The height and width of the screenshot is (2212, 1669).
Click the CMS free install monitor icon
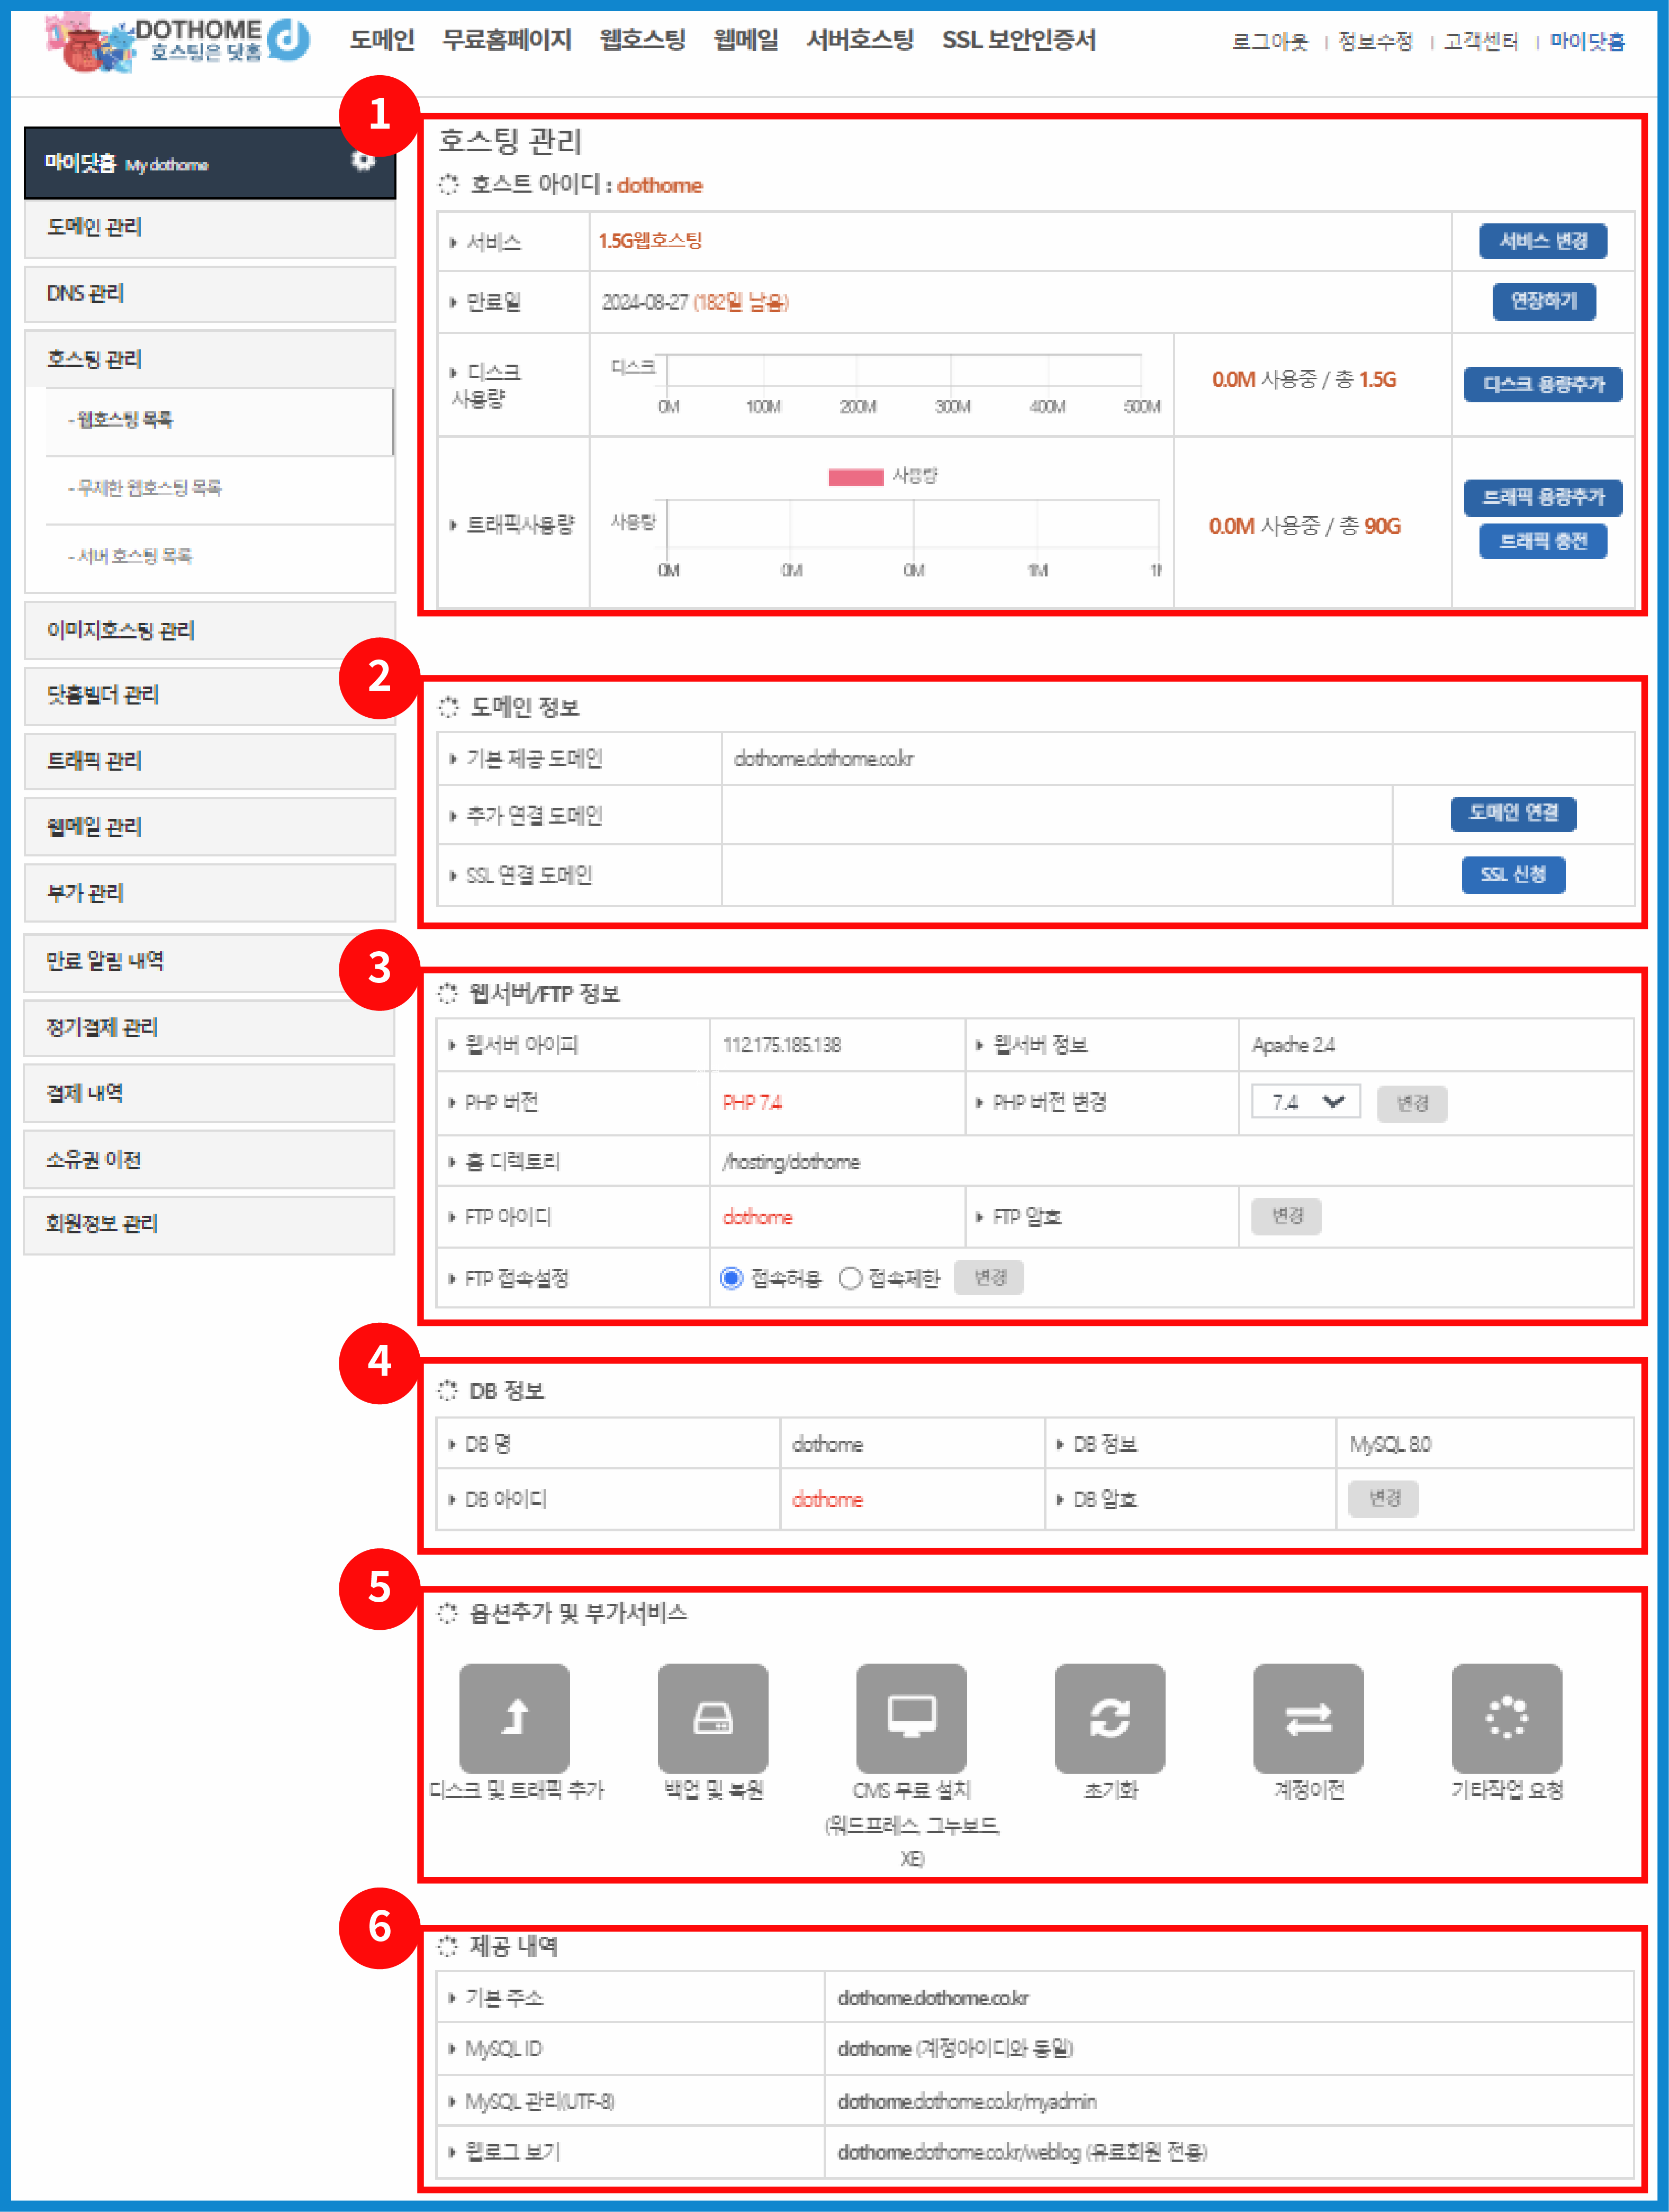click(911, 1717)
